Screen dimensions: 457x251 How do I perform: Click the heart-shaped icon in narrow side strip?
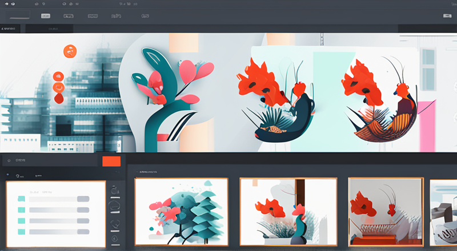[115, 224]
